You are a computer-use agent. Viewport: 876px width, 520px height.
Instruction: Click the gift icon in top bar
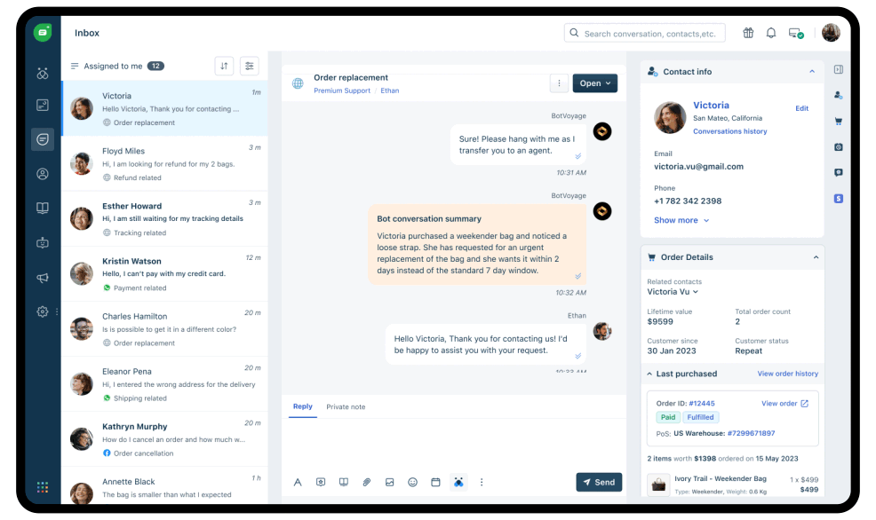pyautogui.click(x=748, y=34)
